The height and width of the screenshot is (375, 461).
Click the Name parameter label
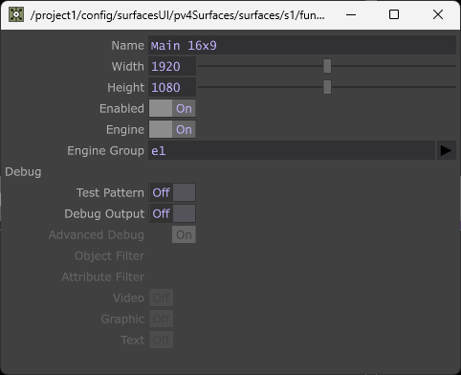tap(128, 46)
